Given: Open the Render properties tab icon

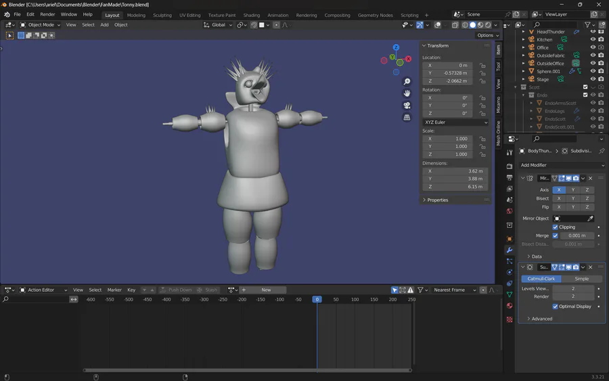Looking at the screenshot, I should coord(510,166).
